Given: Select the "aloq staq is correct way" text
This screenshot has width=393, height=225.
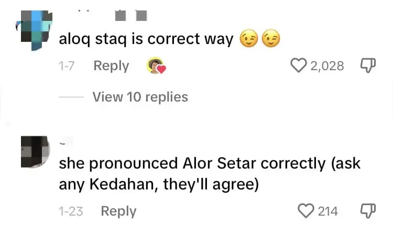Looking at the screenshot, I should (x=146, y=40).
